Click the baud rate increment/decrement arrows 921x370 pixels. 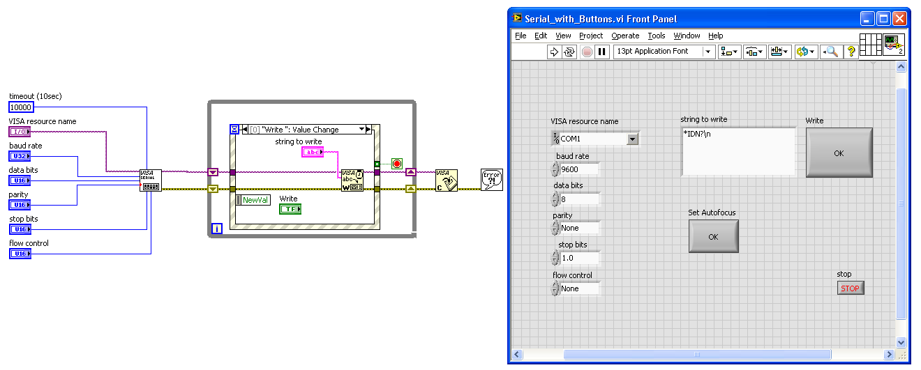(x=555, y=169)
